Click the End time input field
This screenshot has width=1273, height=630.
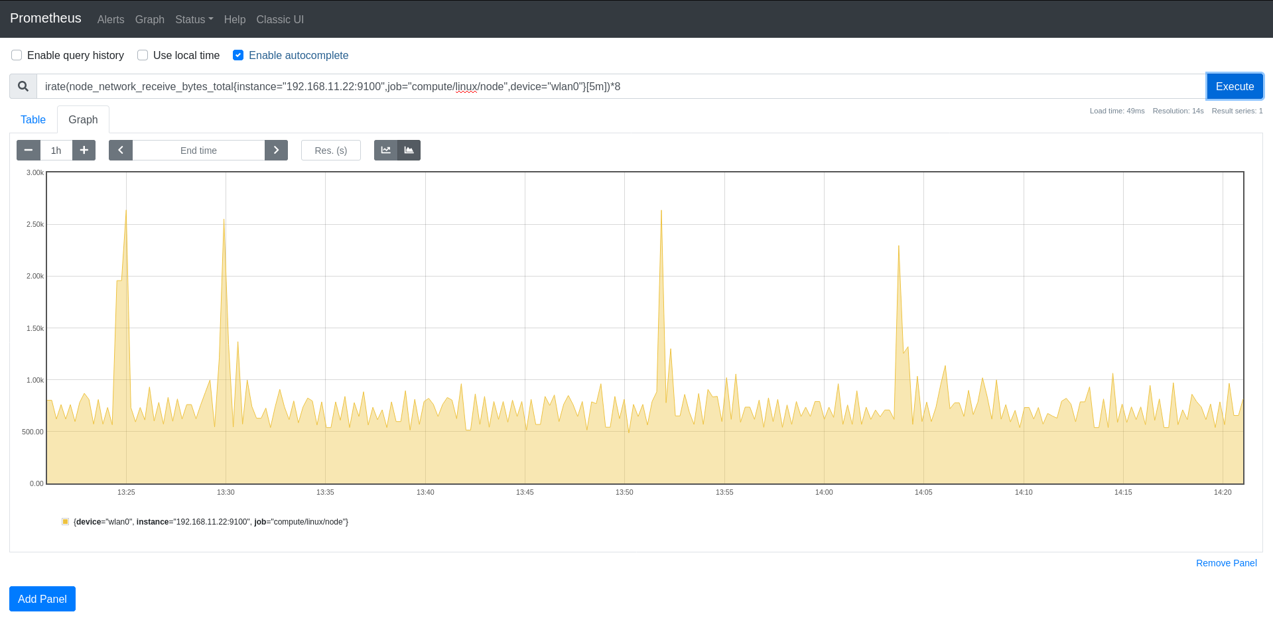point(198,151)
